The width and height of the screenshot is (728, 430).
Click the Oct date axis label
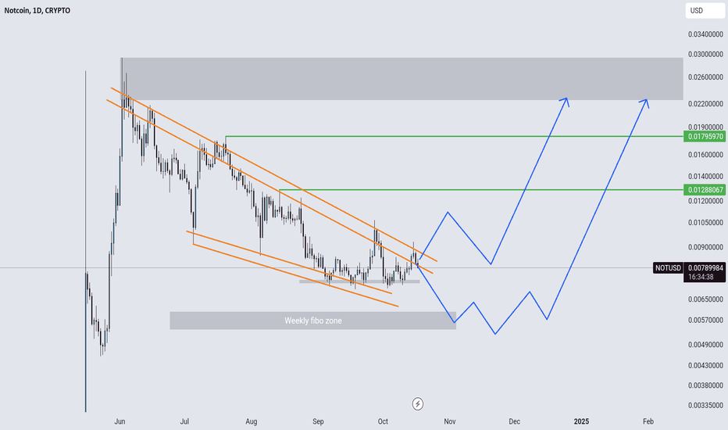383,421
